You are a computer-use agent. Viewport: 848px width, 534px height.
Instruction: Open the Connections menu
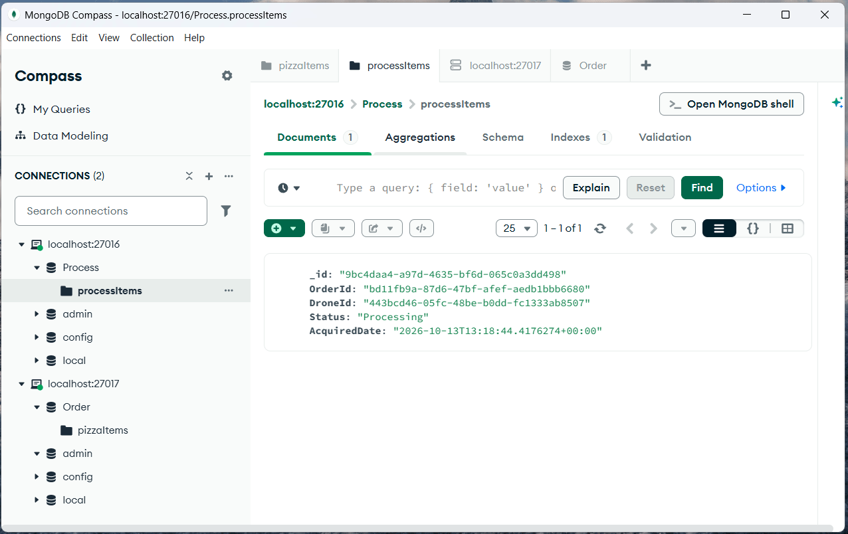(34, 38)
